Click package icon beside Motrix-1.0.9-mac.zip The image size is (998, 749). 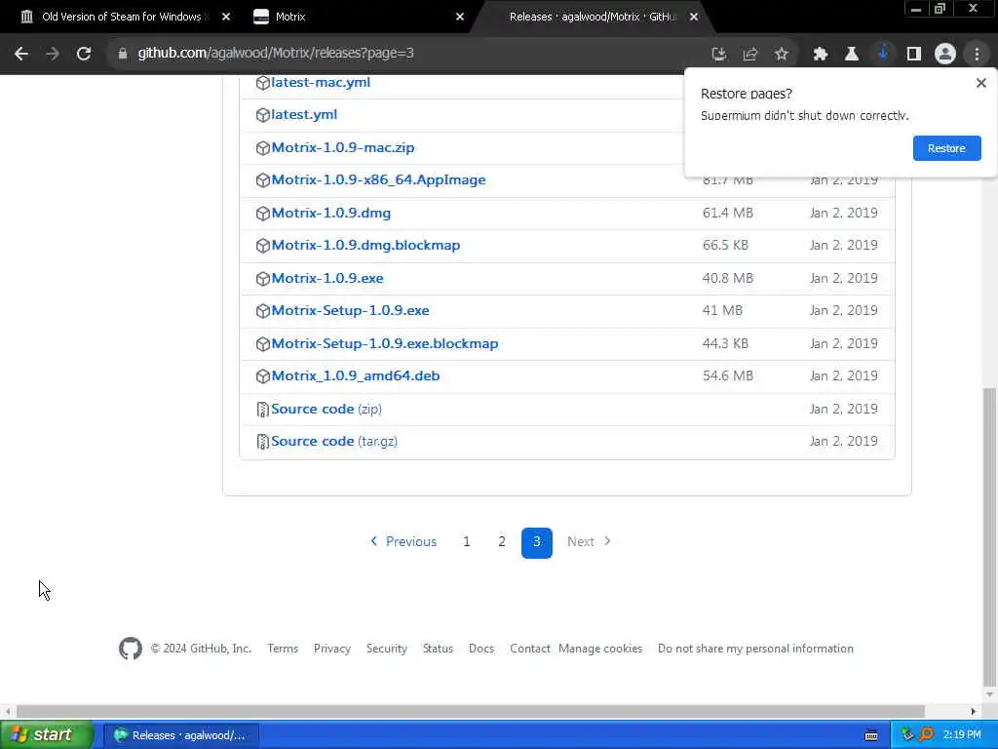coord(262,148)
